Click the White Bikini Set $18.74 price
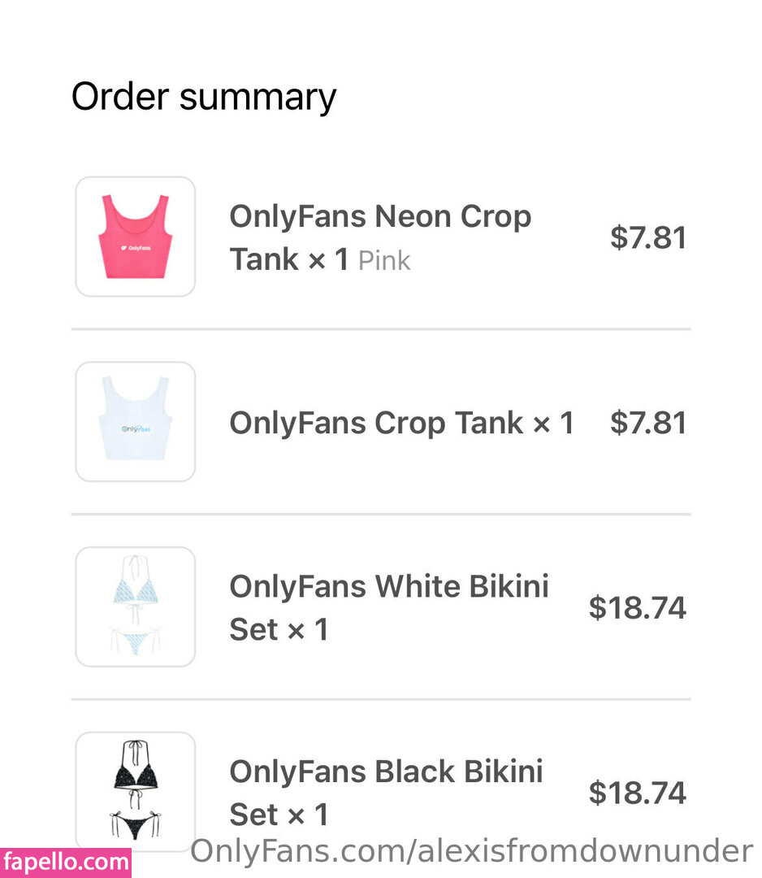Viewport: 762px width, 878px height. click(638, 607)
